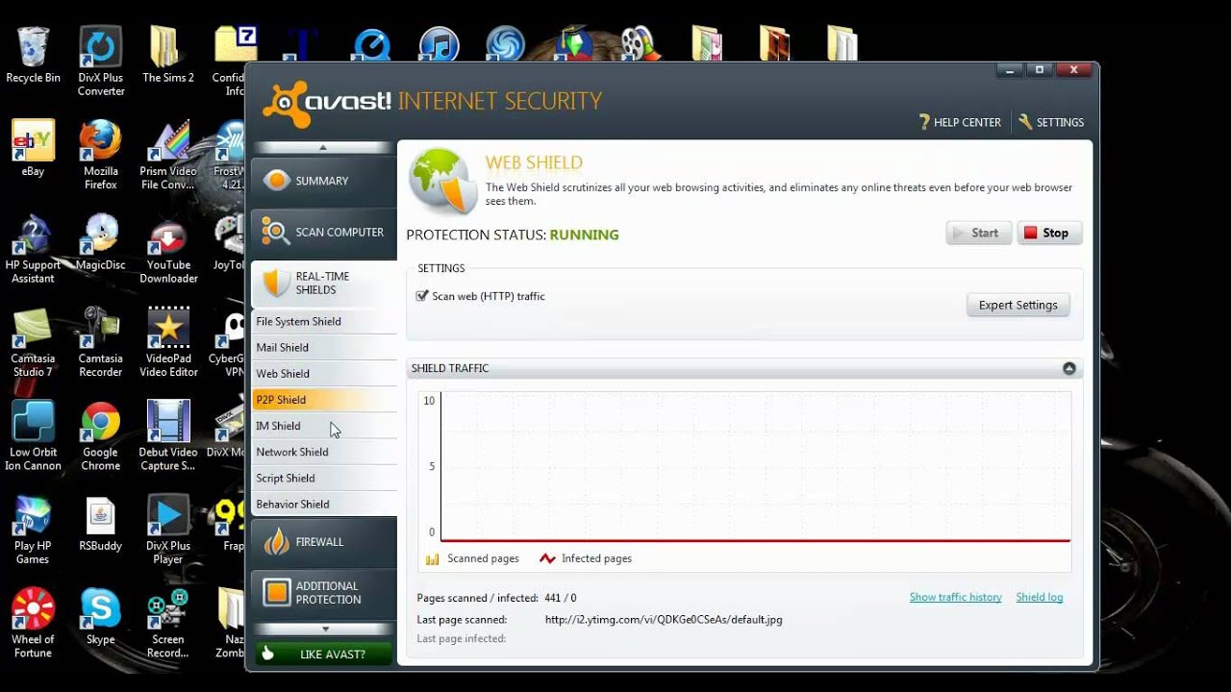Collapse the Real-Time Shields section
Viewport: 1231px width, 692px height.
(x=323, y=283)
